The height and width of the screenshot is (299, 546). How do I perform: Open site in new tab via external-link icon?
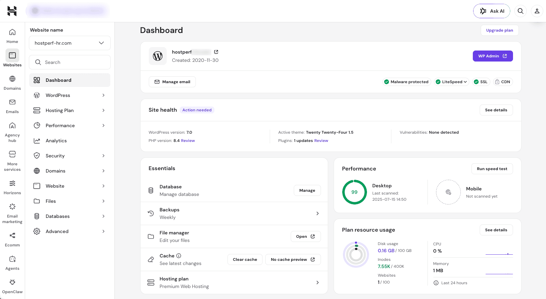[x=216, y=52]
